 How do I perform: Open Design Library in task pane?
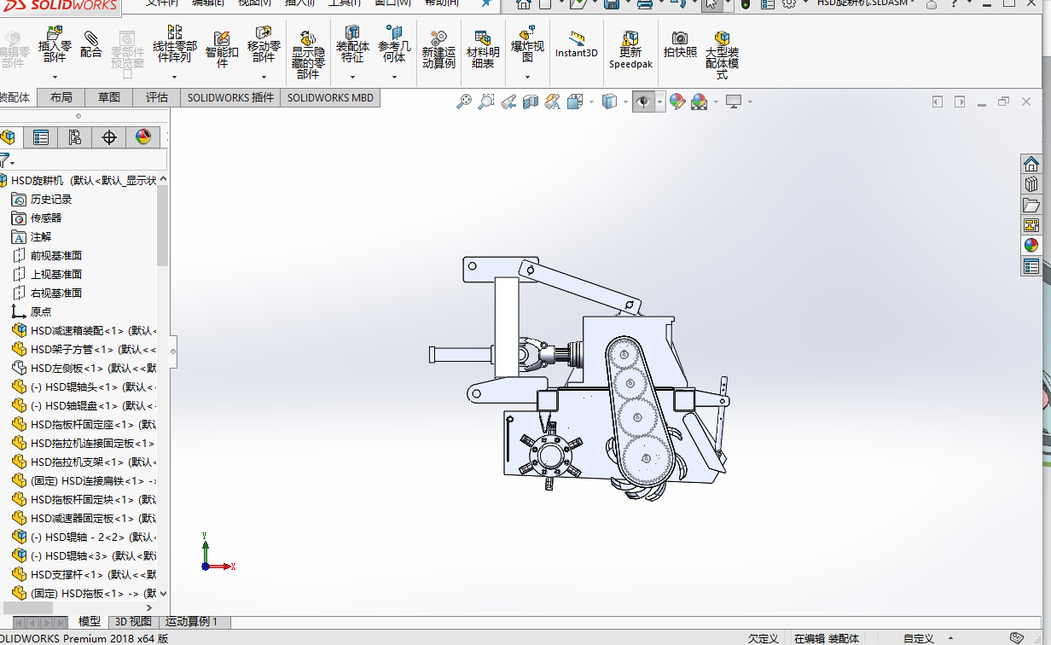point(1031,184)
